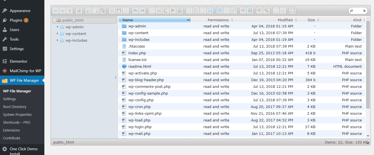This screenshot has height=155, width=374.
Task: Create a new folder from the toolbar
Action: (88, 11)
